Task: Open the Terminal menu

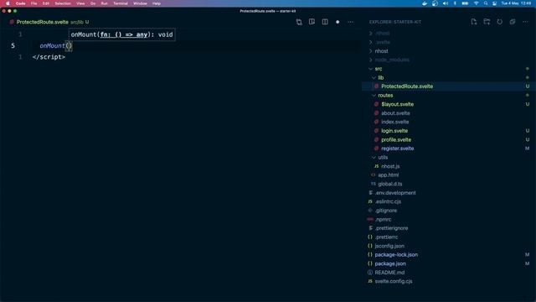Action: 121,3
